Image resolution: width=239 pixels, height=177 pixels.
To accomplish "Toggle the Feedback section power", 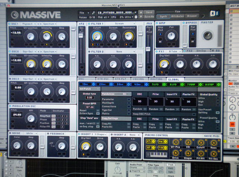I will click(48, 133).
